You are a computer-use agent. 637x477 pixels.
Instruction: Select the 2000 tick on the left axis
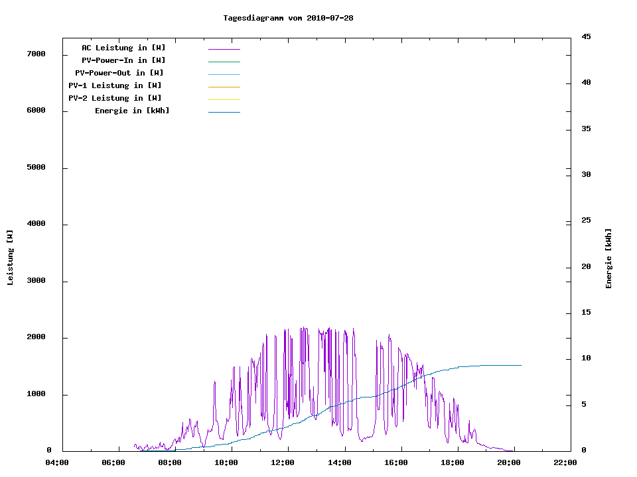pyautogui.click(x=36, y=337)
